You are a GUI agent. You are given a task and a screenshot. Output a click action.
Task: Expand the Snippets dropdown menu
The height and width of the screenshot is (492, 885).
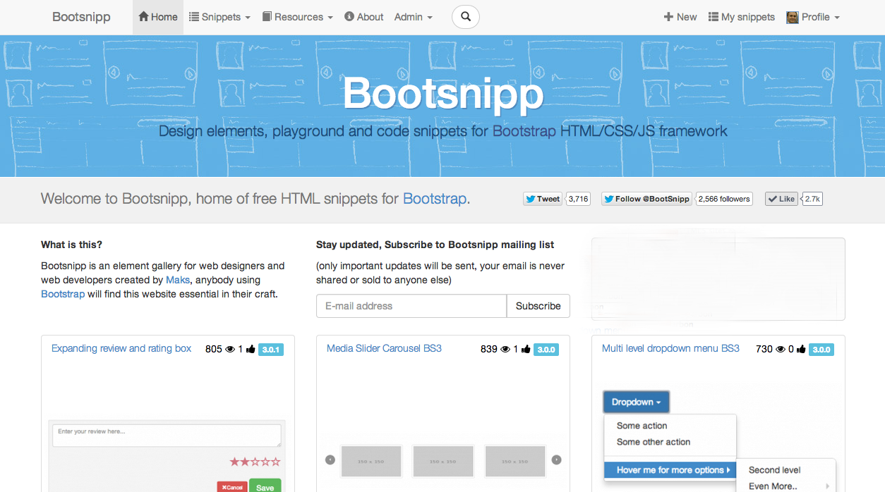point(219,17)
